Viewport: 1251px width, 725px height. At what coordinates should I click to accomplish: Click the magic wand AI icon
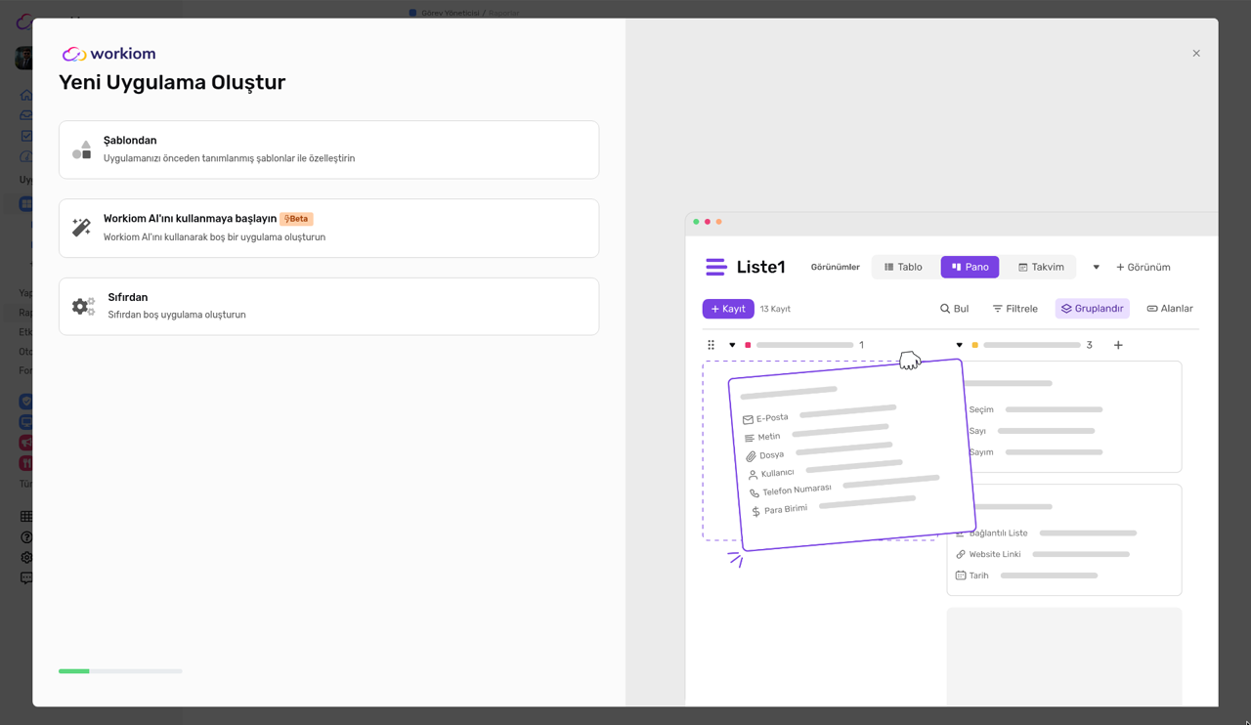click(x=82, y=228)
